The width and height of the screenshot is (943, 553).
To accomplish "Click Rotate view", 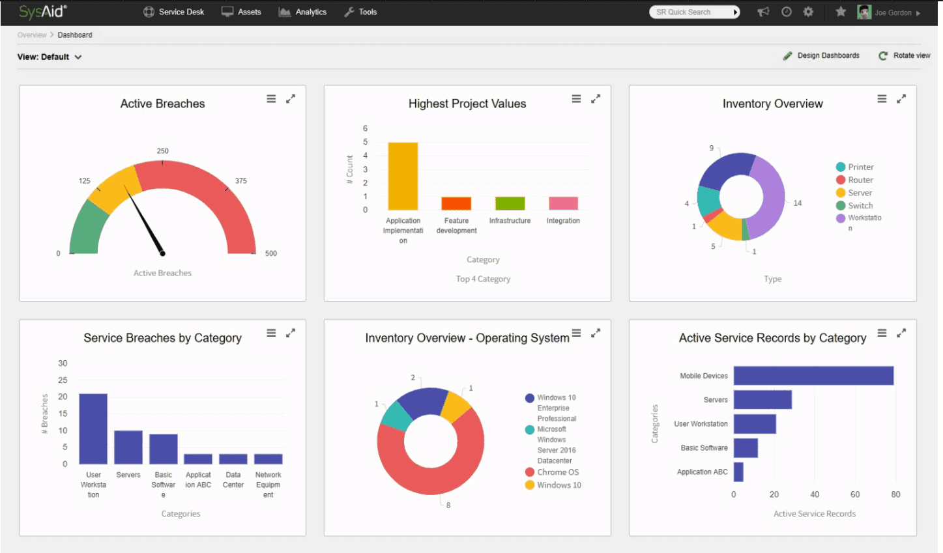I will tap(912, 55).
